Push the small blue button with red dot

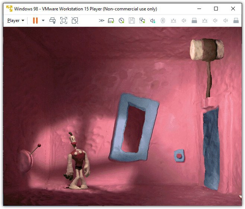click(x=179, y=156)
